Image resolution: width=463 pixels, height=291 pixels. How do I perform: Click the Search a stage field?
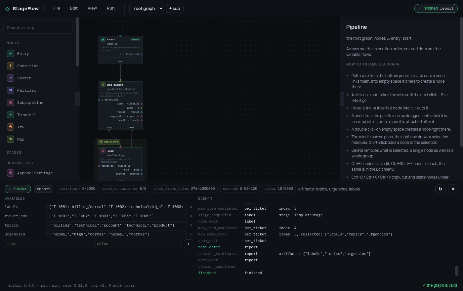pos(38,28)
